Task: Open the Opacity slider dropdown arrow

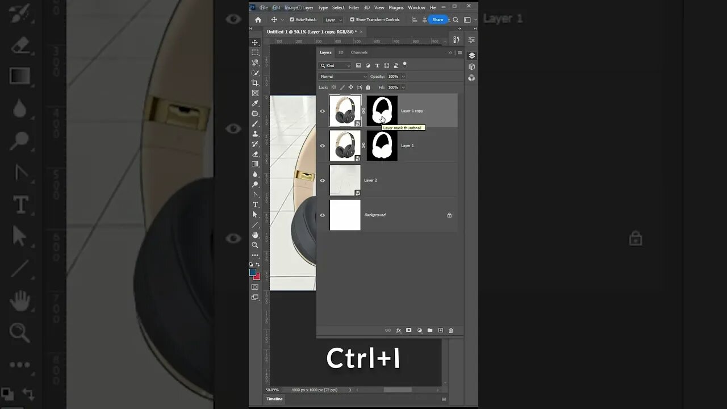Action: [403, 76]
